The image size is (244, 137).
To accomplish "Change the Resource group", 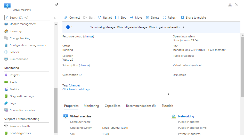I will [x=88, y=36].
